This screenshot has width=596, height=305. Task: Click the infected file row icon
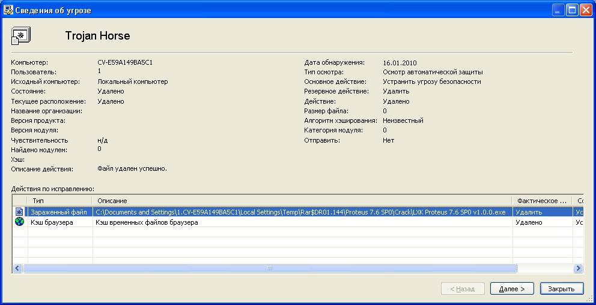pyautogui.click(x=19, y=212)
